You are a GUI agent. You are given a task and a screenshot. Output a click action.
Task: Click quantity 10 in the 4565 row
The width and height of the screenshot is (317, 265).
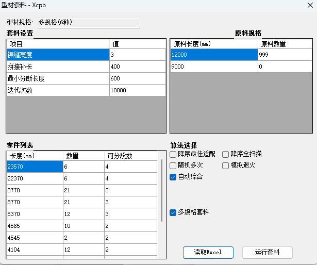pyautogui.click(x=84, y=226)
